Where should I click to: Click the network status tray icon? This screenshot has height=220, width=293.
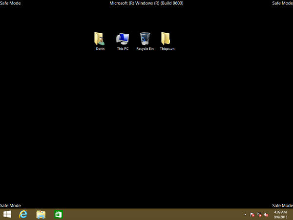click(259, 215)
